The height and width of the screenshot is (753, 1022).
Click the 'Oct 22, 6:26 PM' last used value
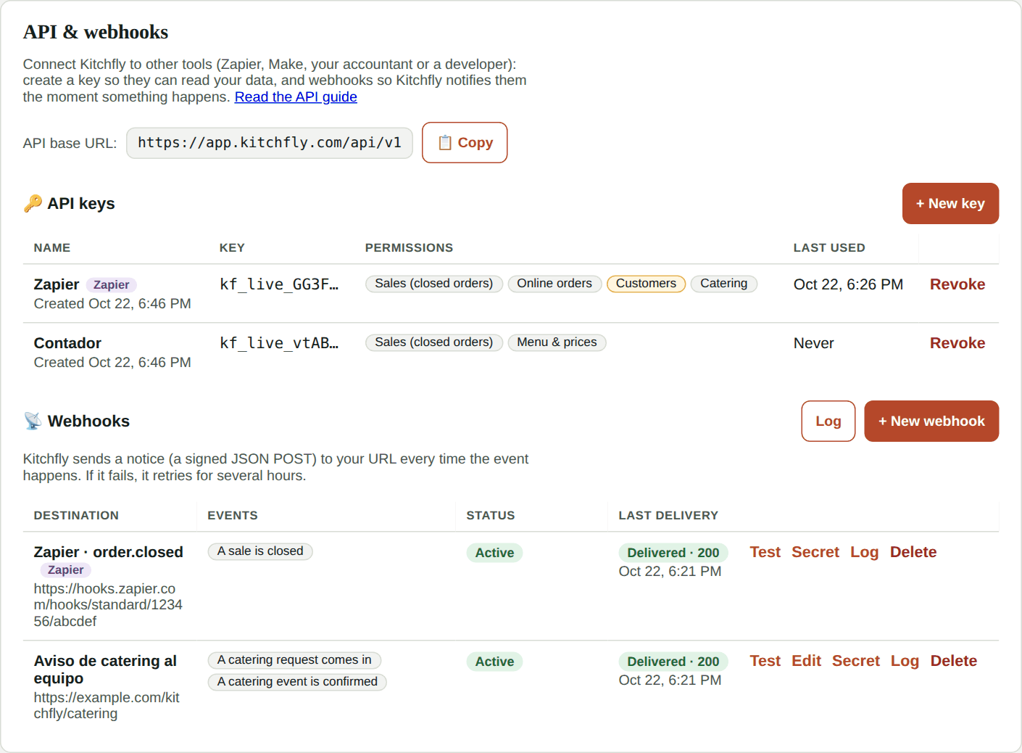click(x=848, y=284)
